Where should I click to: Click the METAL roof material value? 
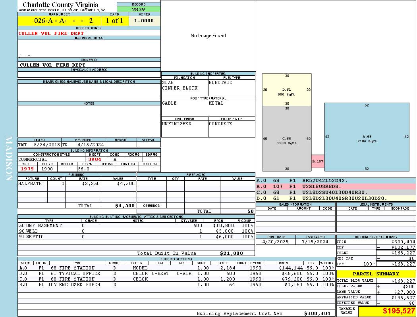[x=216, y=103]
